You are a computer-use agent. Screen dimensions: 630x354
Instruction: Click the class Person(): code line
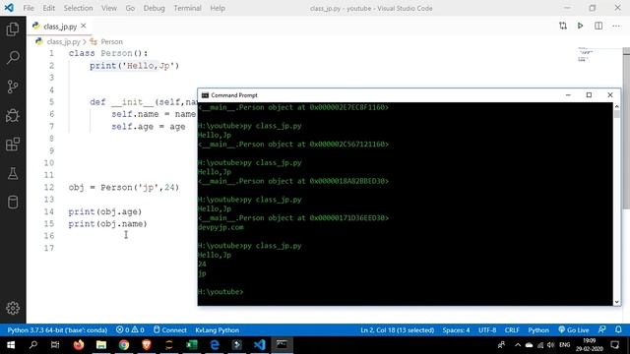point(108,53)
